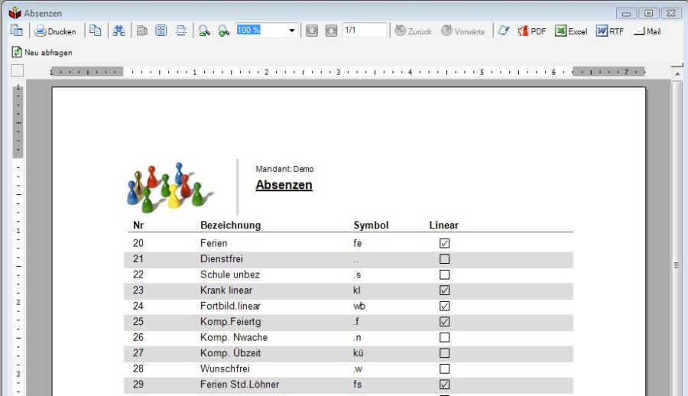Click the symbol wb cell
Screen dimensions: 688x396
click(359, 306)
